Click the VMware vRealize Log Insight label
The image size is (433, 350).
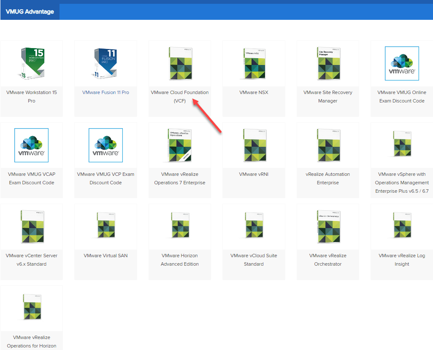coord(401,260)
